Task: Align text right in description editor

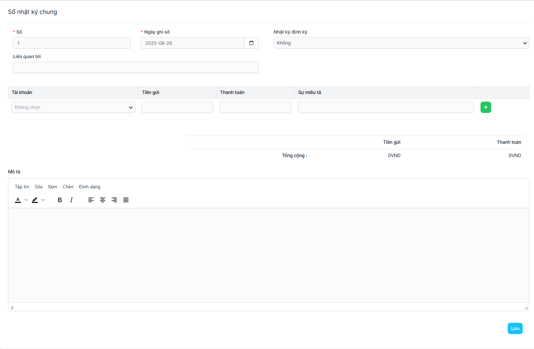Action: (114, 200)
